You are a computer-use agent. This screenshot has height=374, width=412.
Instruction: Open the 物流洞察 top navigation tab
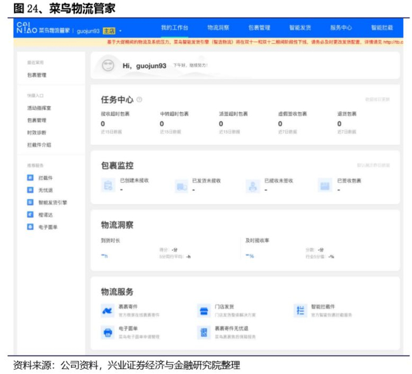coord(218,28)
